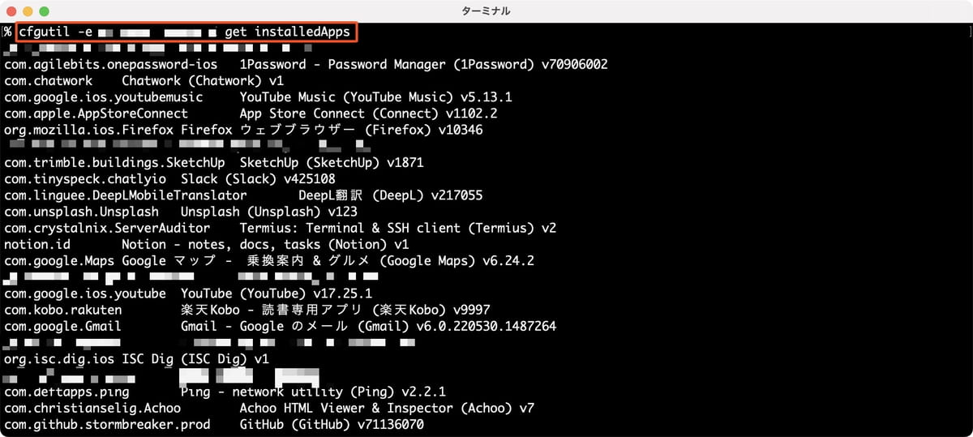The image size is (973, 437).
Task: Click 'DeepL翻訳 (DeepL) v217055' text
Action: [391, 195]
